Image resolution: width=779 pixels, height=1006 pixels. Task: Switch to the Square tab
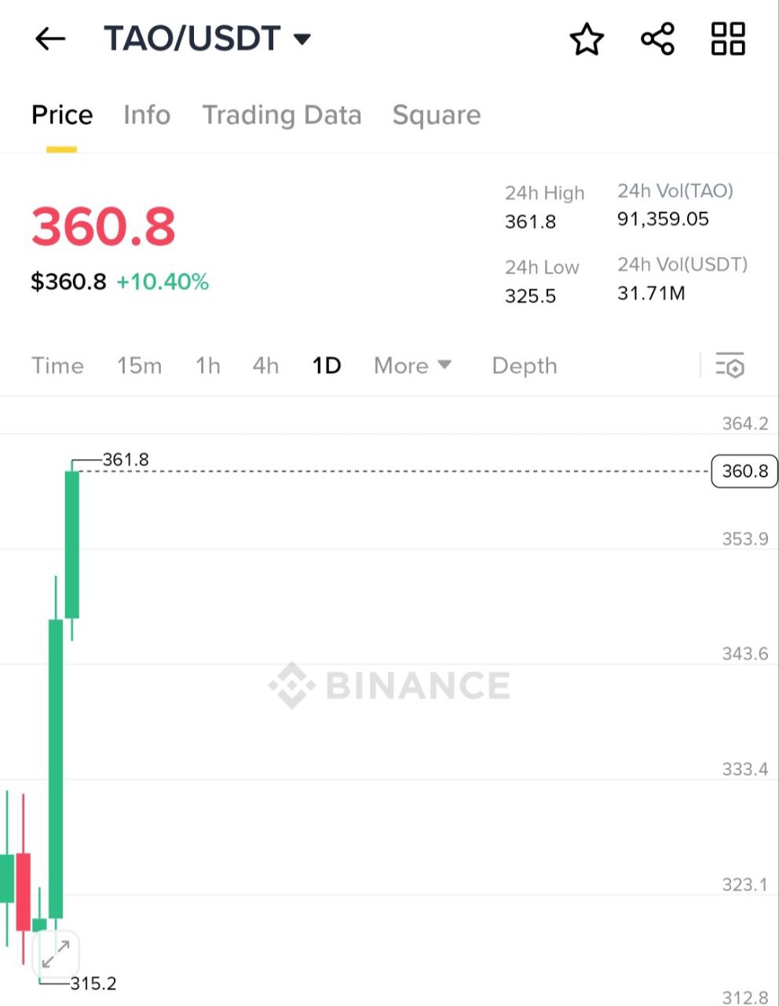click(x=436, y=116)
